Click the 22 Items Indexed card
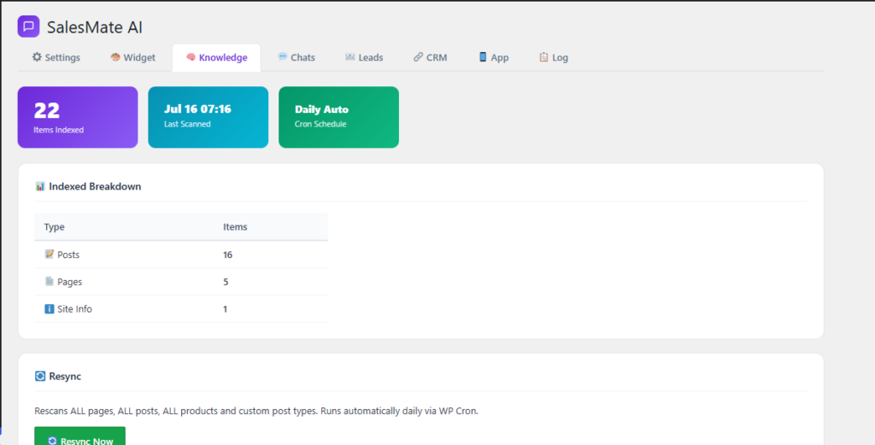The height and width of the screenshot is (445, 875). click(78, 117)
